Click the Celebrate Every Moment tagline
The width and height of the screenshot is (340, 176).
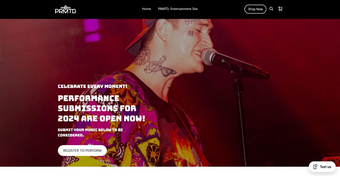[93, 86]
